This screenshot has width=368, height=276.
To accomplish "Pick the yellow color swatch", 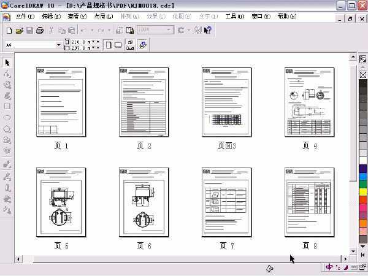I will click(x=363, y=192).
